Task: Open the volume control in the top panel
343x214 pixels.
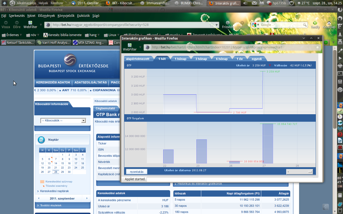Action: 245,3
